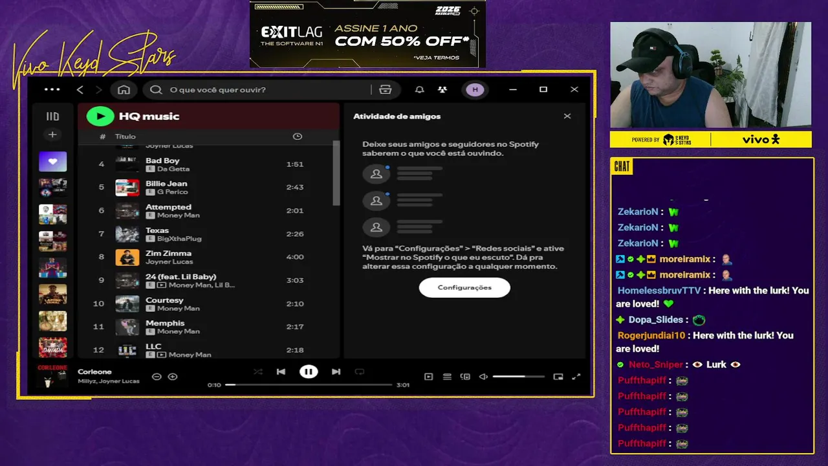Click the clock duration column icon
The image size is (828, 466).
297,137
